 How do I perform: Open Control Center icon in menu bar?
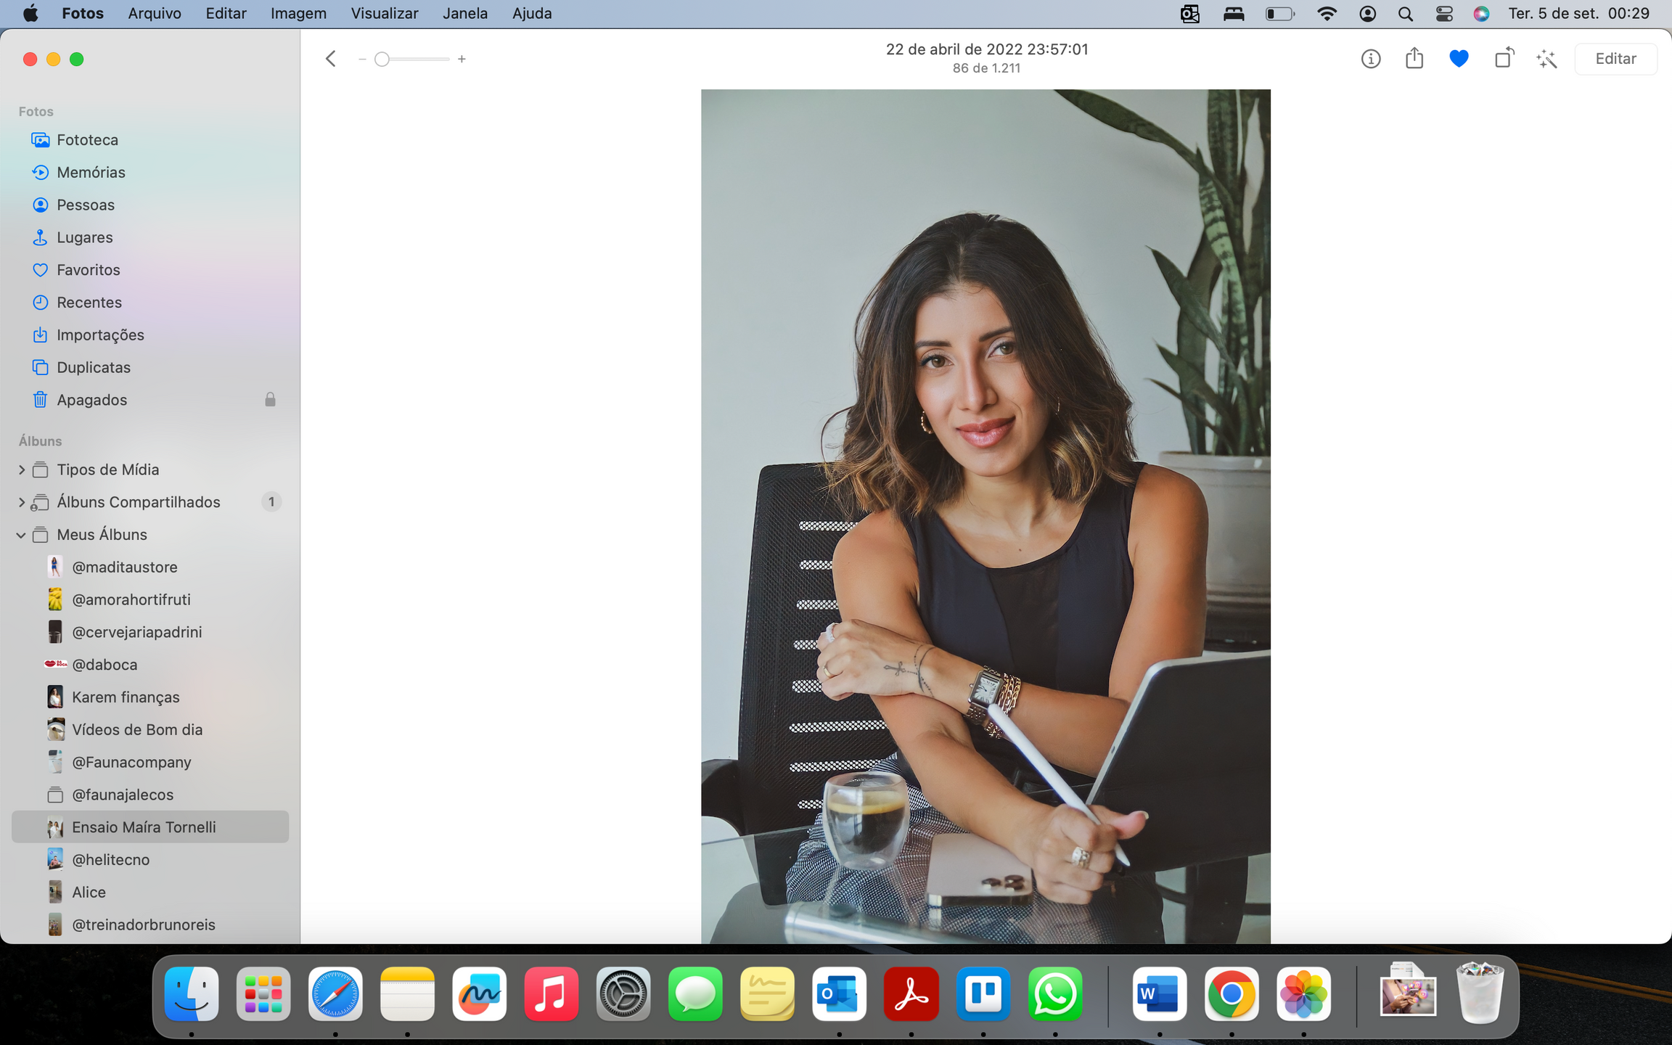[x=1444, y=13]
